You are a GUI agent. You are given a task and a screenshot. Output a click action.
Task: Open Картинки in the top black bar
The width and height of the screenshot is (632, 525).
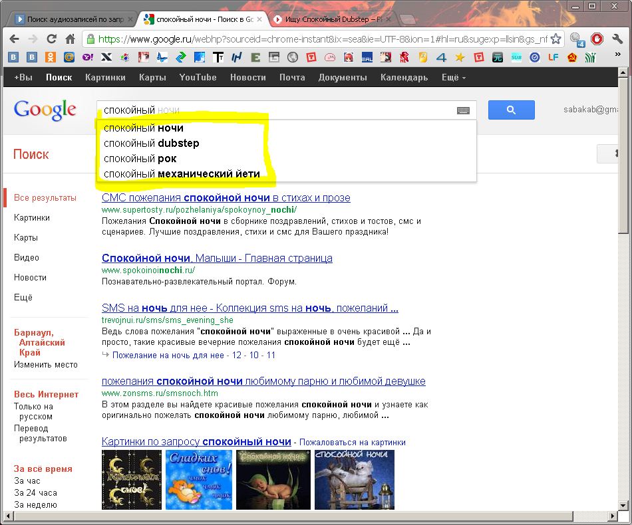coord(105,77)
